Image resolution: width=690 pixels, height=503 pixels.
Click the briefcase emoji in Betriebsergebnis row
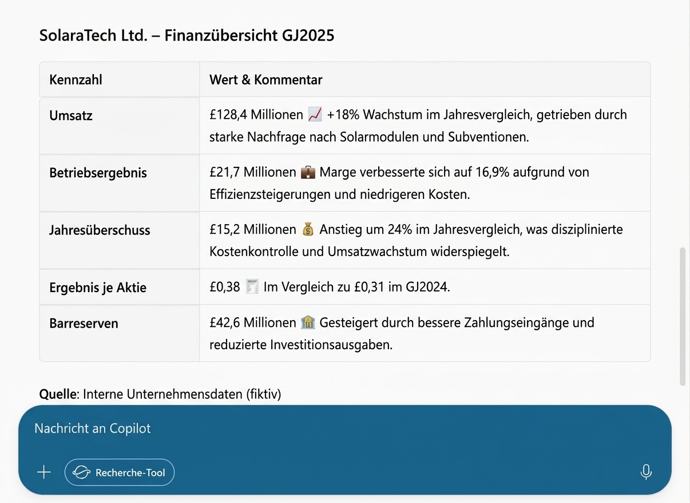[x=308, y=172]
